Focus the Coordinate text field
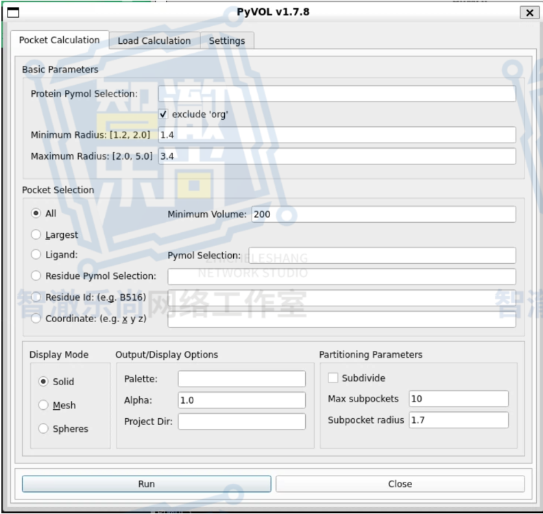 [342, 319]
